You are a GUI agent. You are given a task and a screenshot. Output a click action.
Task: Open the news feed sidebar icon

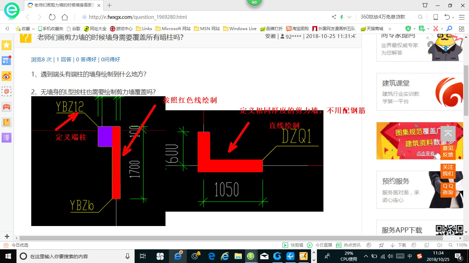tap(7, 61)
